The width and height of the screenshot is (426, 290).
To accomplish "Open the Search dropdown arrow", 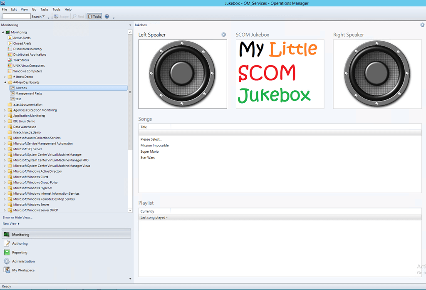I will coord(43,16).
